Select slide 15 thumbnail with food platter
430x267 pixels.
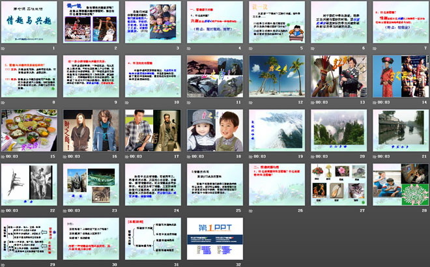pyautogui.click(x=29, y=130)
